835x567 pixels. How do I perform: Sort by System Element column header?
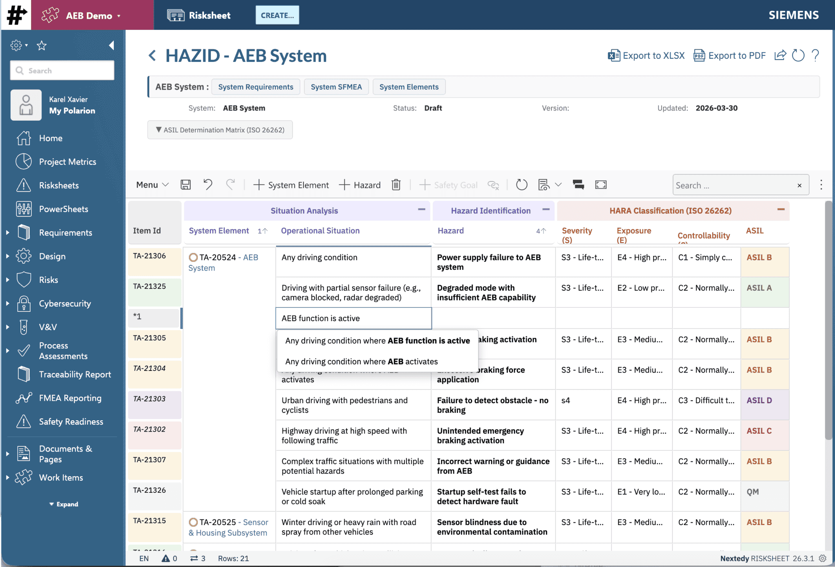219,231
